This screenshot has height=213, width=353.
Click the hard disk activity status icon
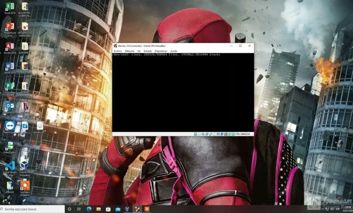coord(196,134)
